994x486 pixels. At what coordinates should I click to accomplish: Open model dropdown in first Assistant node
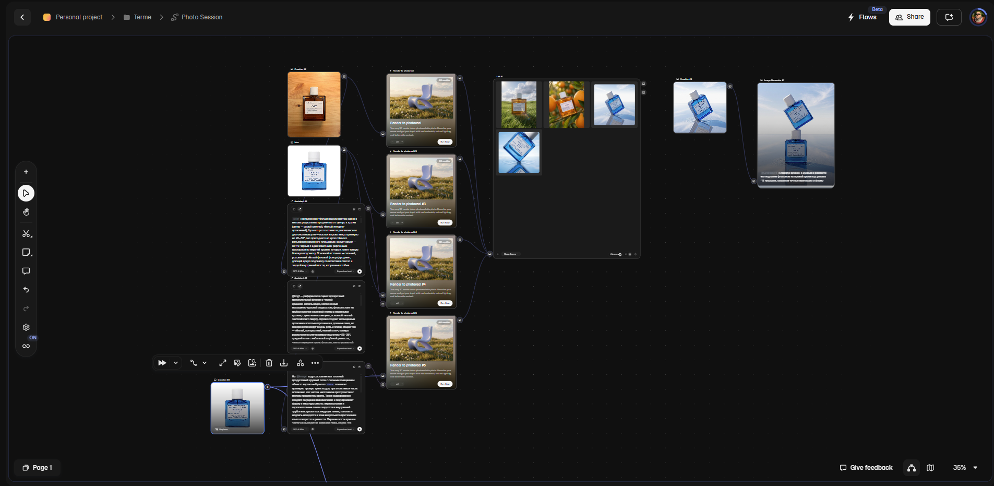(x=300, y=271)
